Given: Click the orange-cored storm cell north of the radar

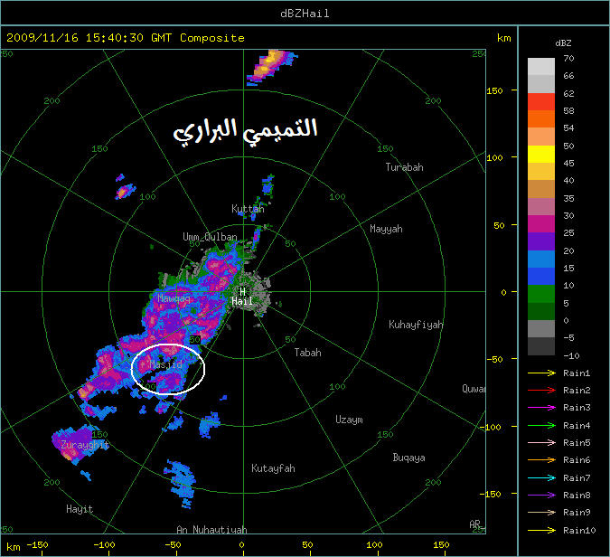Looking at the screenshot, I should click(271, 66).
